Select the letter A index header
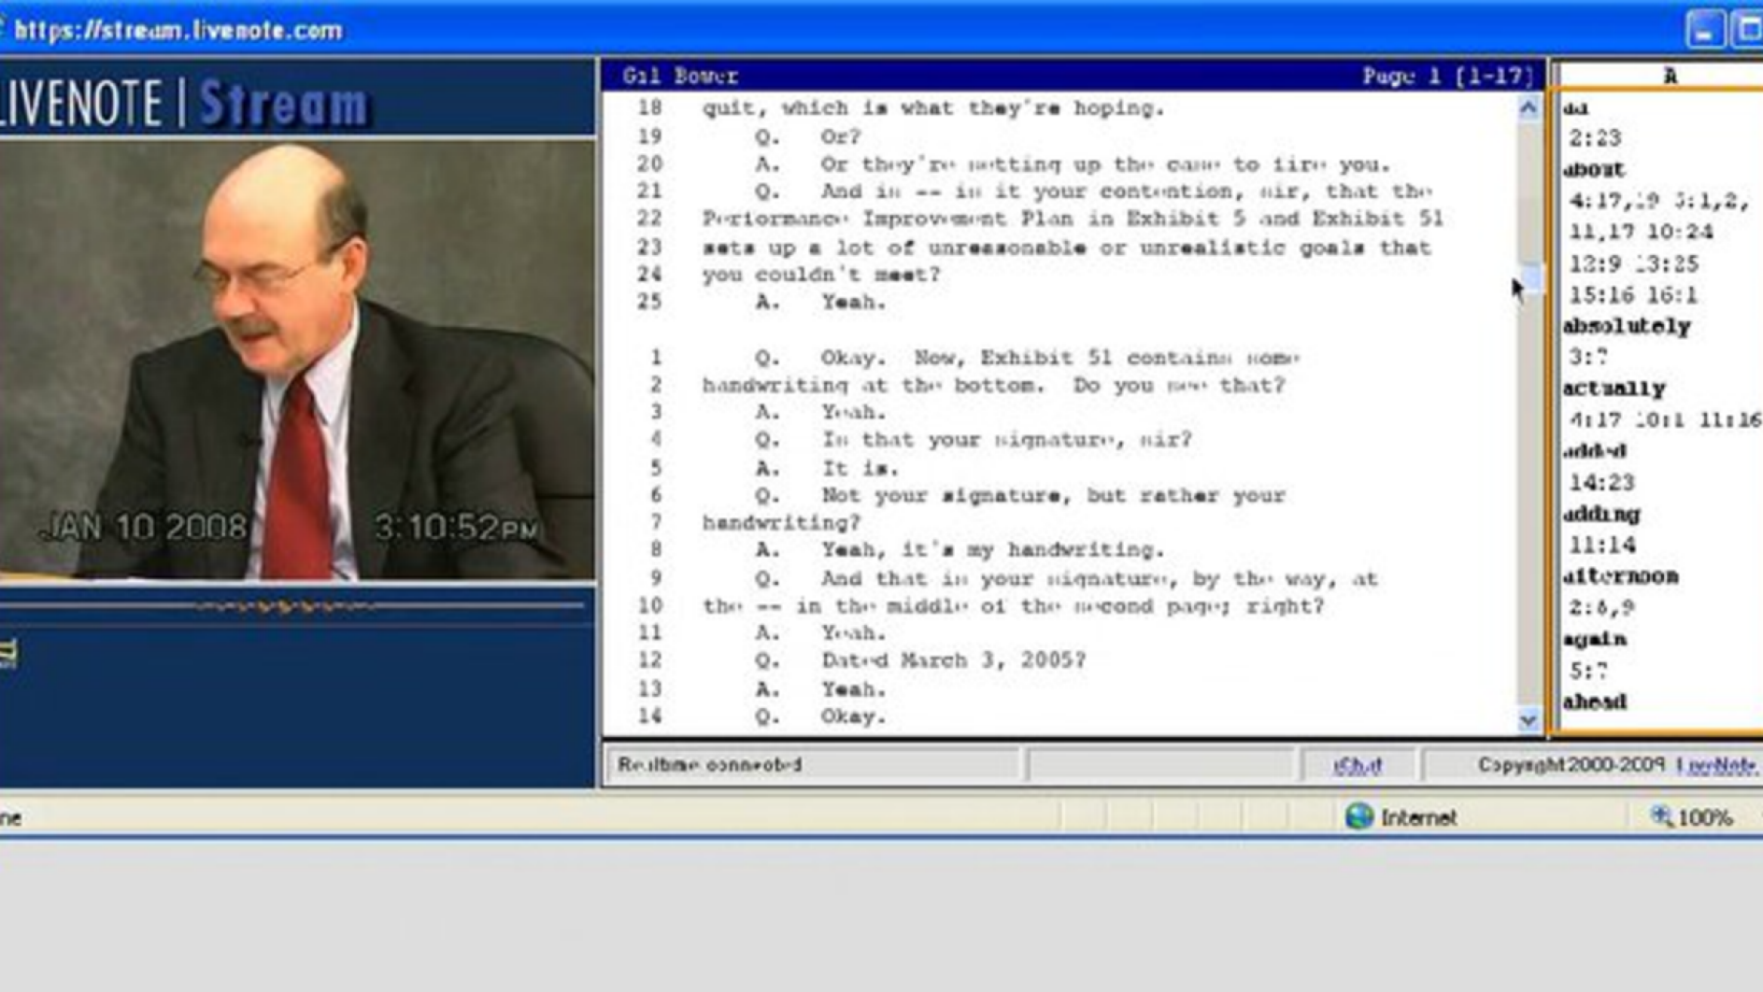 (x=1670, y=75)
